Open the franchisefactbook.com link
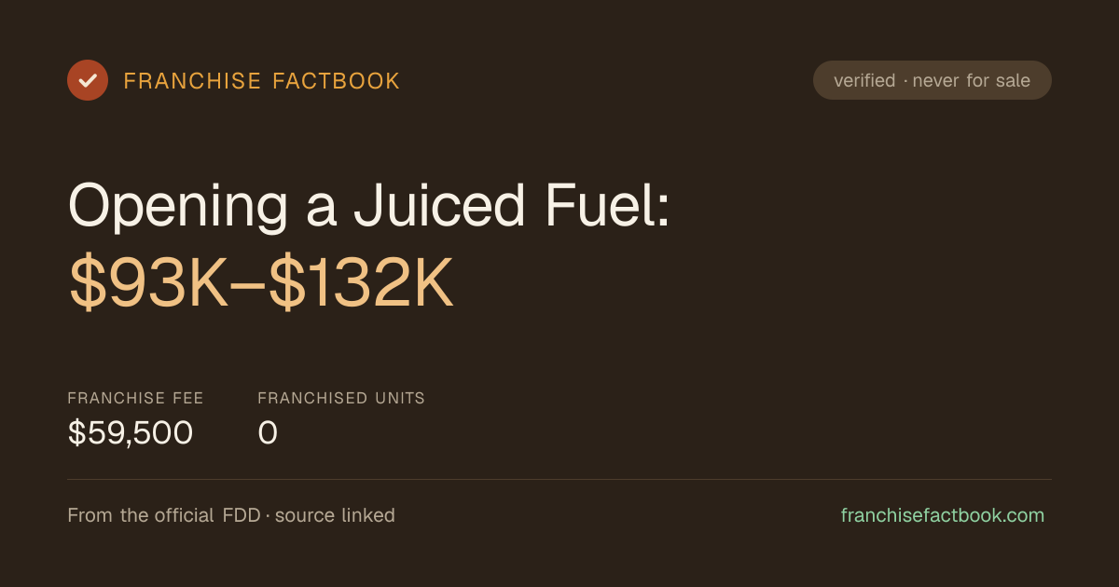 tap(943, 515)
